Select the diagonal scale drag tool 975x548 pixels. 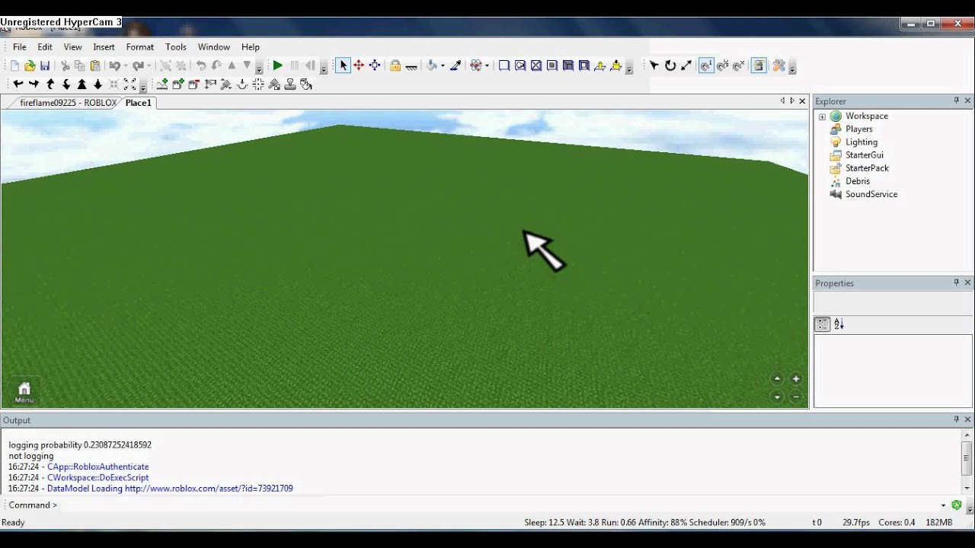coord(686,65)
